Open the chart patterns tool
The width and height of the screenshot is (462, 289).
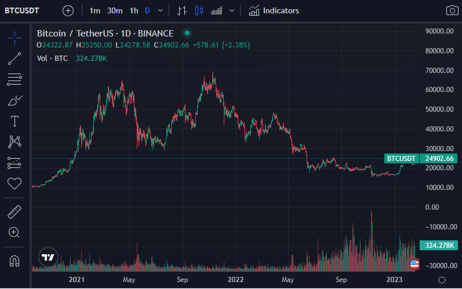coord(14,142)
